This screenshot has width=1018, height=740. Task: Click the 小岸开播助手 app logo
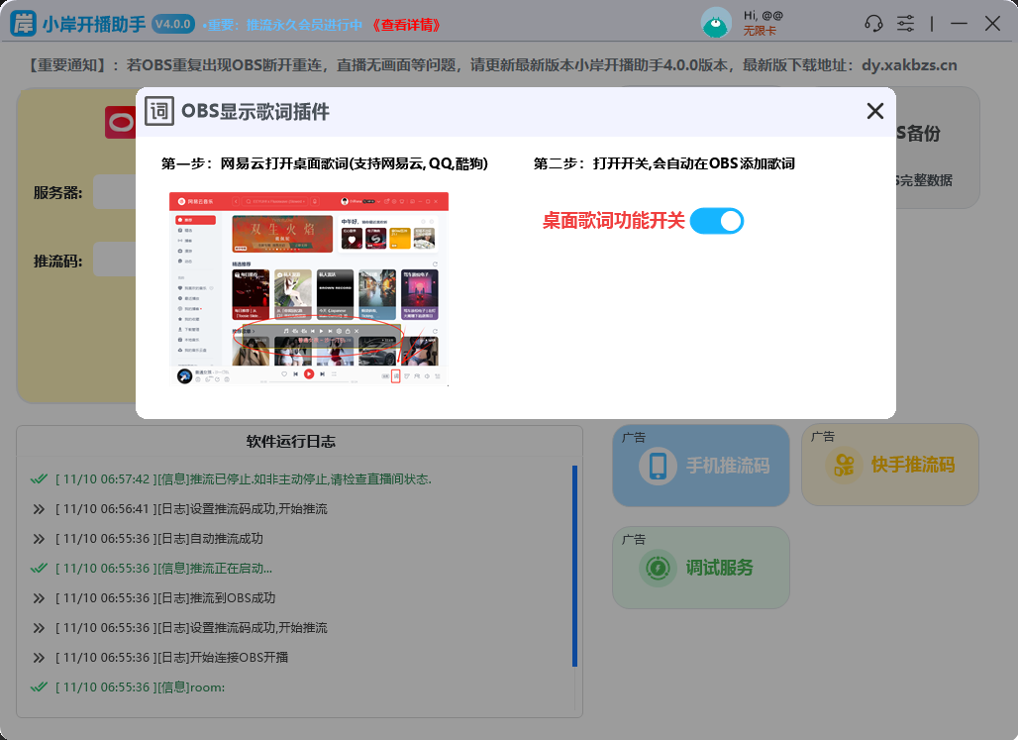pyautogui.click(x=24, y=24)
